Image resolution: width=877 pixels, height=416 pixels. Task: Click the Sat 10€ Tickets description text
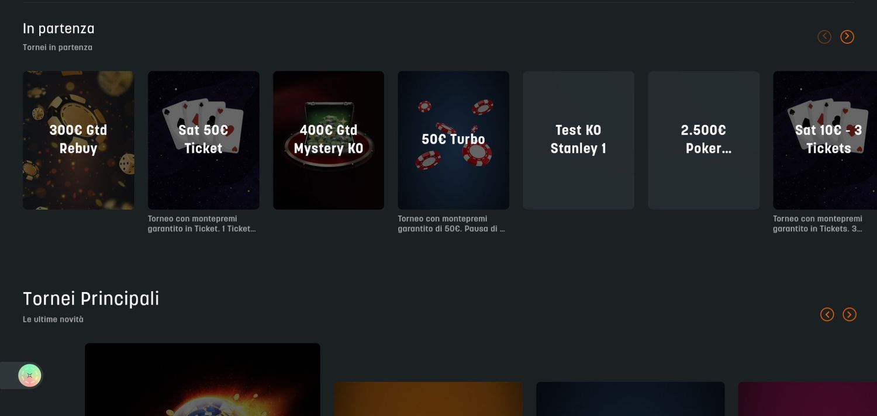(817, 224)
